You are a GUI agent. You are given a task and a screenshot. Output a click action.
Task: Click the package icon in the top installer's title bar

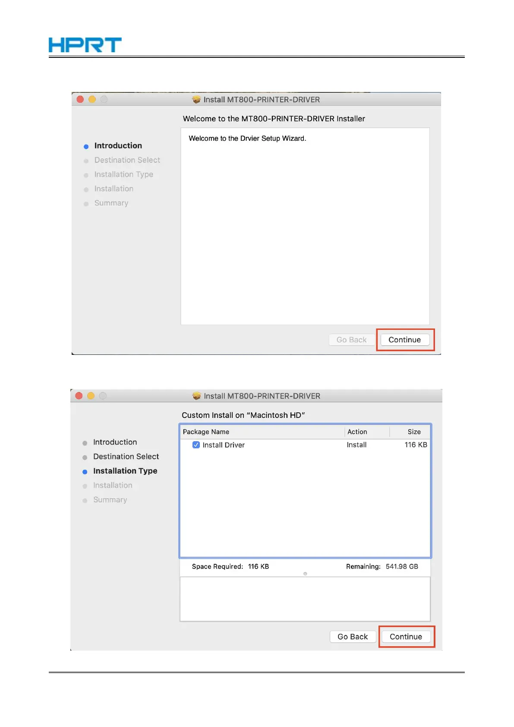pos(196,100)
